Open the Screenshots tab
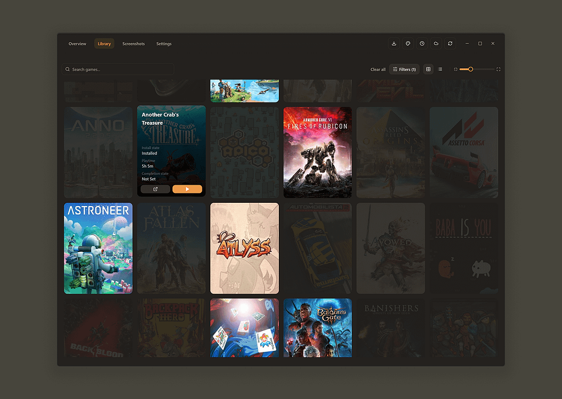The image size is (562, 399). coord(134,44)
